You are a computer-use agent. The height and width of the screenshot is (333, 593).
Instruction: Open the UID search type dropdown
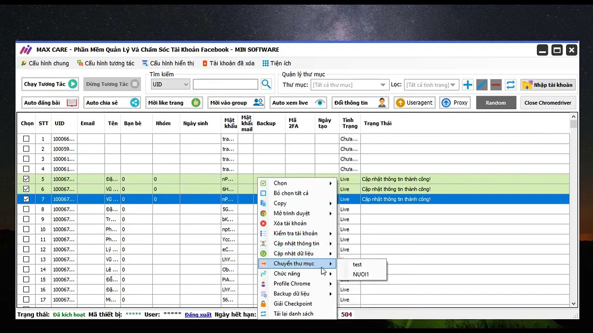click(170, 84)
